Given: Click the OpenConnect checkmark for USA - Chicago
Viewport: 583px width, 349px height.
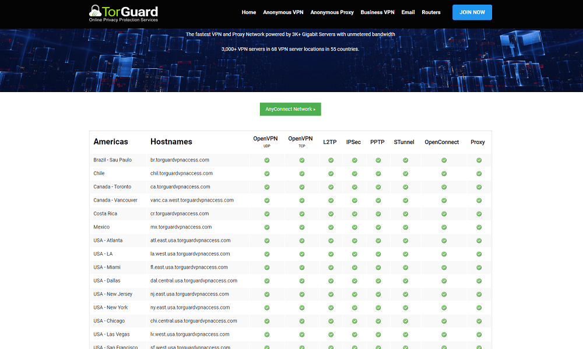Looking at the screenshot, I should (x=444, y=321).
